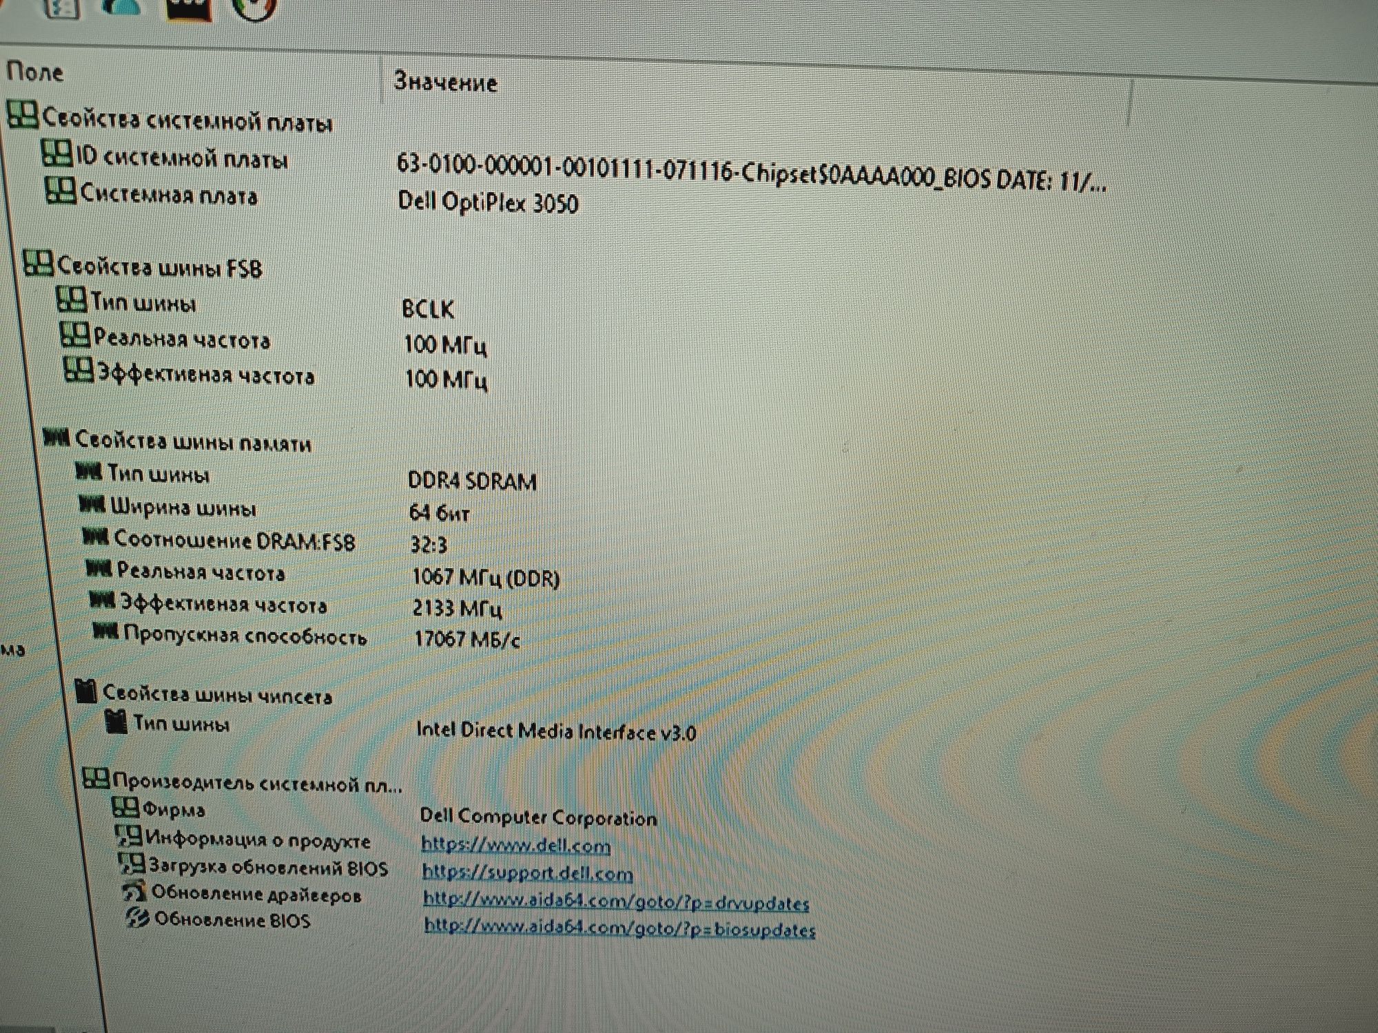Click the icon of Реальная частота under FSB
This screenshot has height=1033, width=1378.
coord(74,335)
